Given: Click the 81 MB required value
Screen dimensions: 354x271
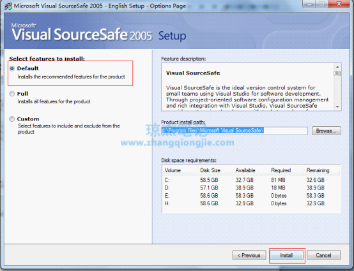Looking at the screenshot, I should click(x=278, y=180).
